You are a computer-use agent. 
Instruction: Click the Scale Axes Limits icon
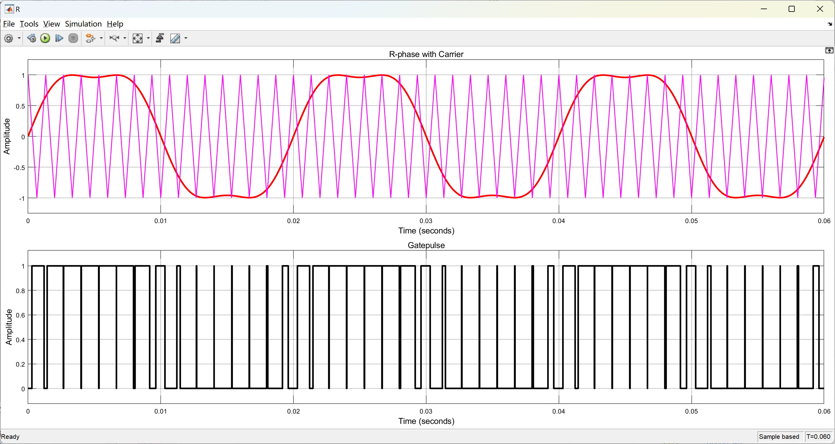tap(137, 38)
